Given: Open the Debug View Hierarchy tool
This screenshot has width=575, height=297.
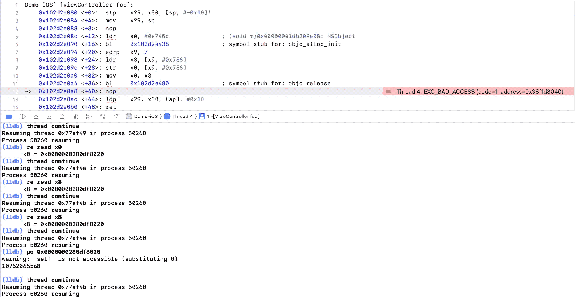Looking at the screenshot, I should click(x=76, y=116).
